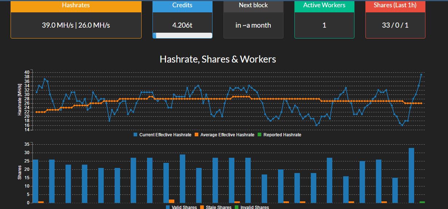
Task: Toggle Current Effective Hashrate legend entry
Action: click(162, 135)
